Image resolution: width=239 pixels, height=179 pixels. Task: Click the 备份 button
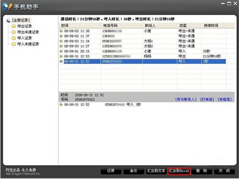133,171
